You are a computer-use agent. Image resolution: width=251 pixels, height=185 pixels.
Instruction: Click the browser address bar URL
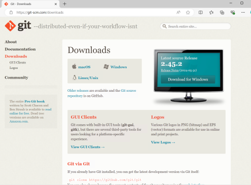pos(40,12)
